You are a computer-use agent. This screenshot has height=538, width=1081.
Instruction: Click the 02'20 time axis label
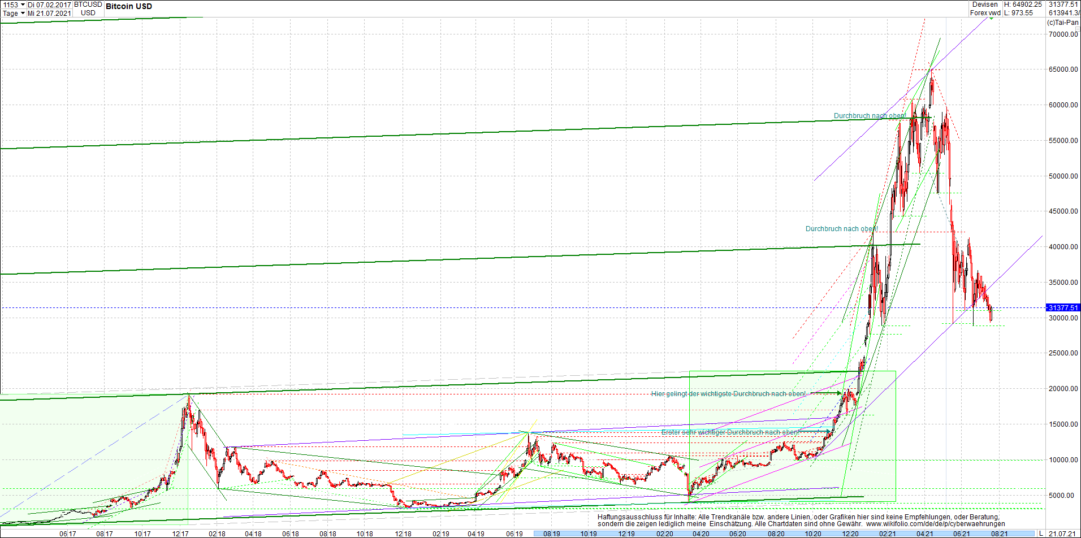click(665, 533)
